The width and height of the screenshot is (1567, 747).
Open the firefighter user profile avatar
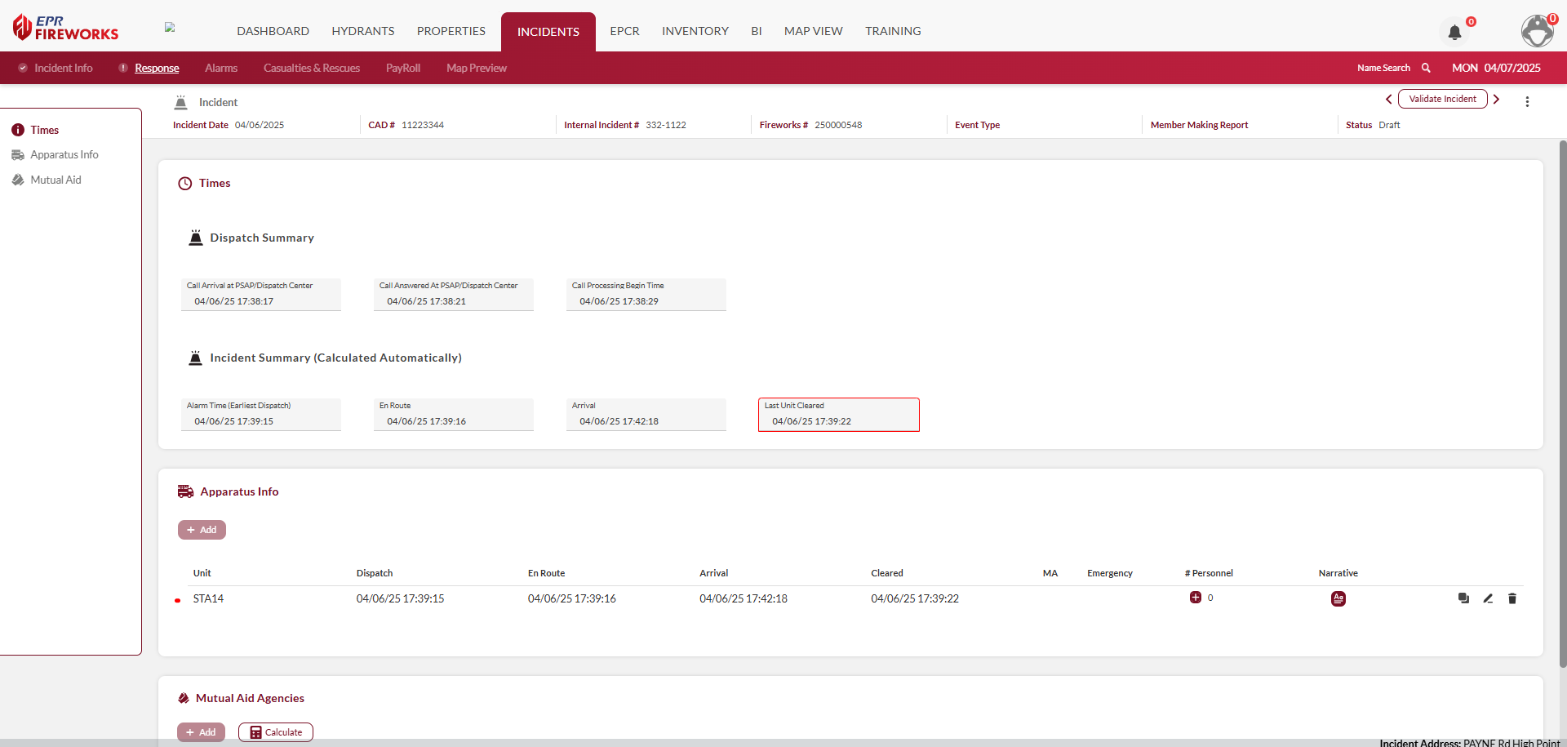pos(1537,31)
